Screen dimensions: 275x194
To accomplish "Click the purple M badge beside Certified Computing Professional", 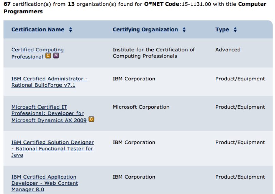I will point(56,56).
